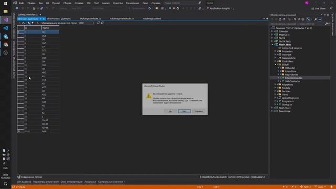Click the restart debugging circular arrow icon
This screenshot has width=336, height=189.
click(x=177, y=8)
